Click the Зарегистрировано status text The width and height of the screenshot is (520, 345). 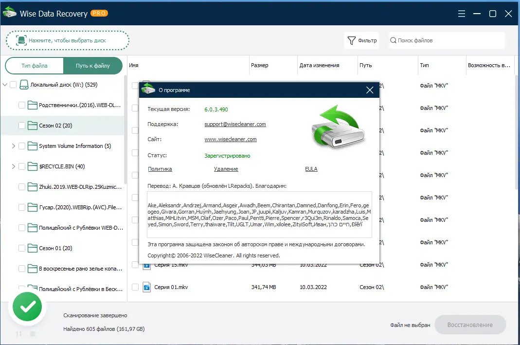[x=227, y=156]
